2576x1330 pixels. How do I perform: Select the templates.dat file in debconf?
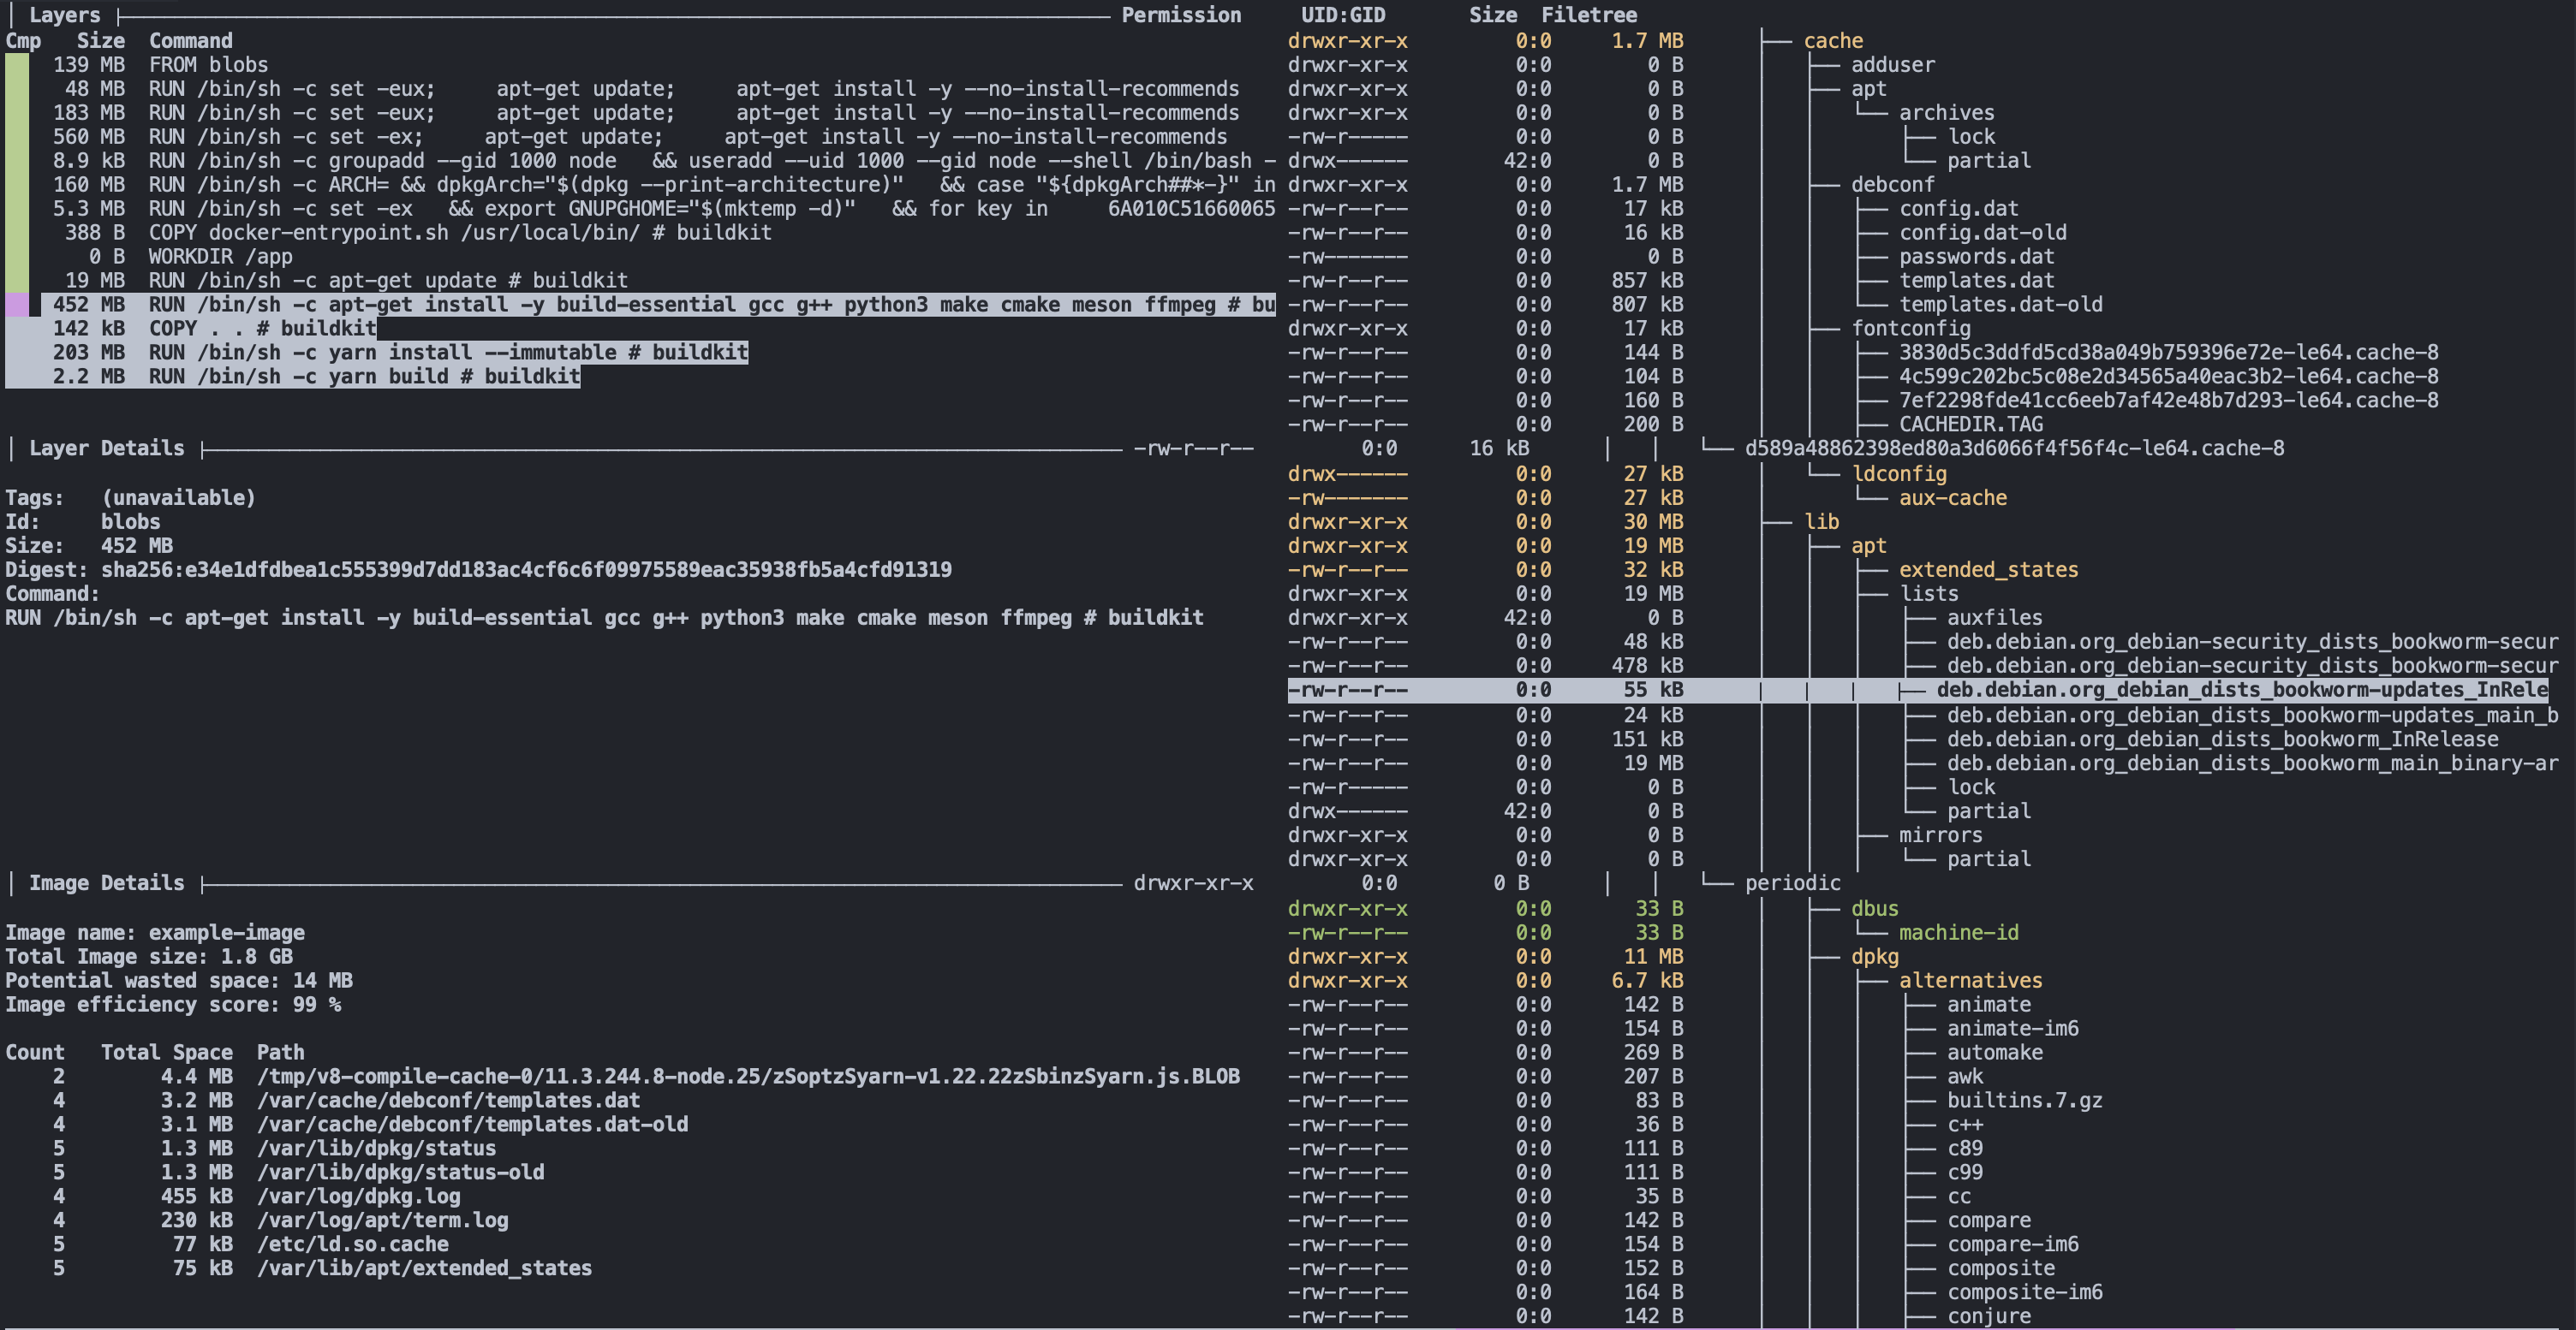point(1976,281)
